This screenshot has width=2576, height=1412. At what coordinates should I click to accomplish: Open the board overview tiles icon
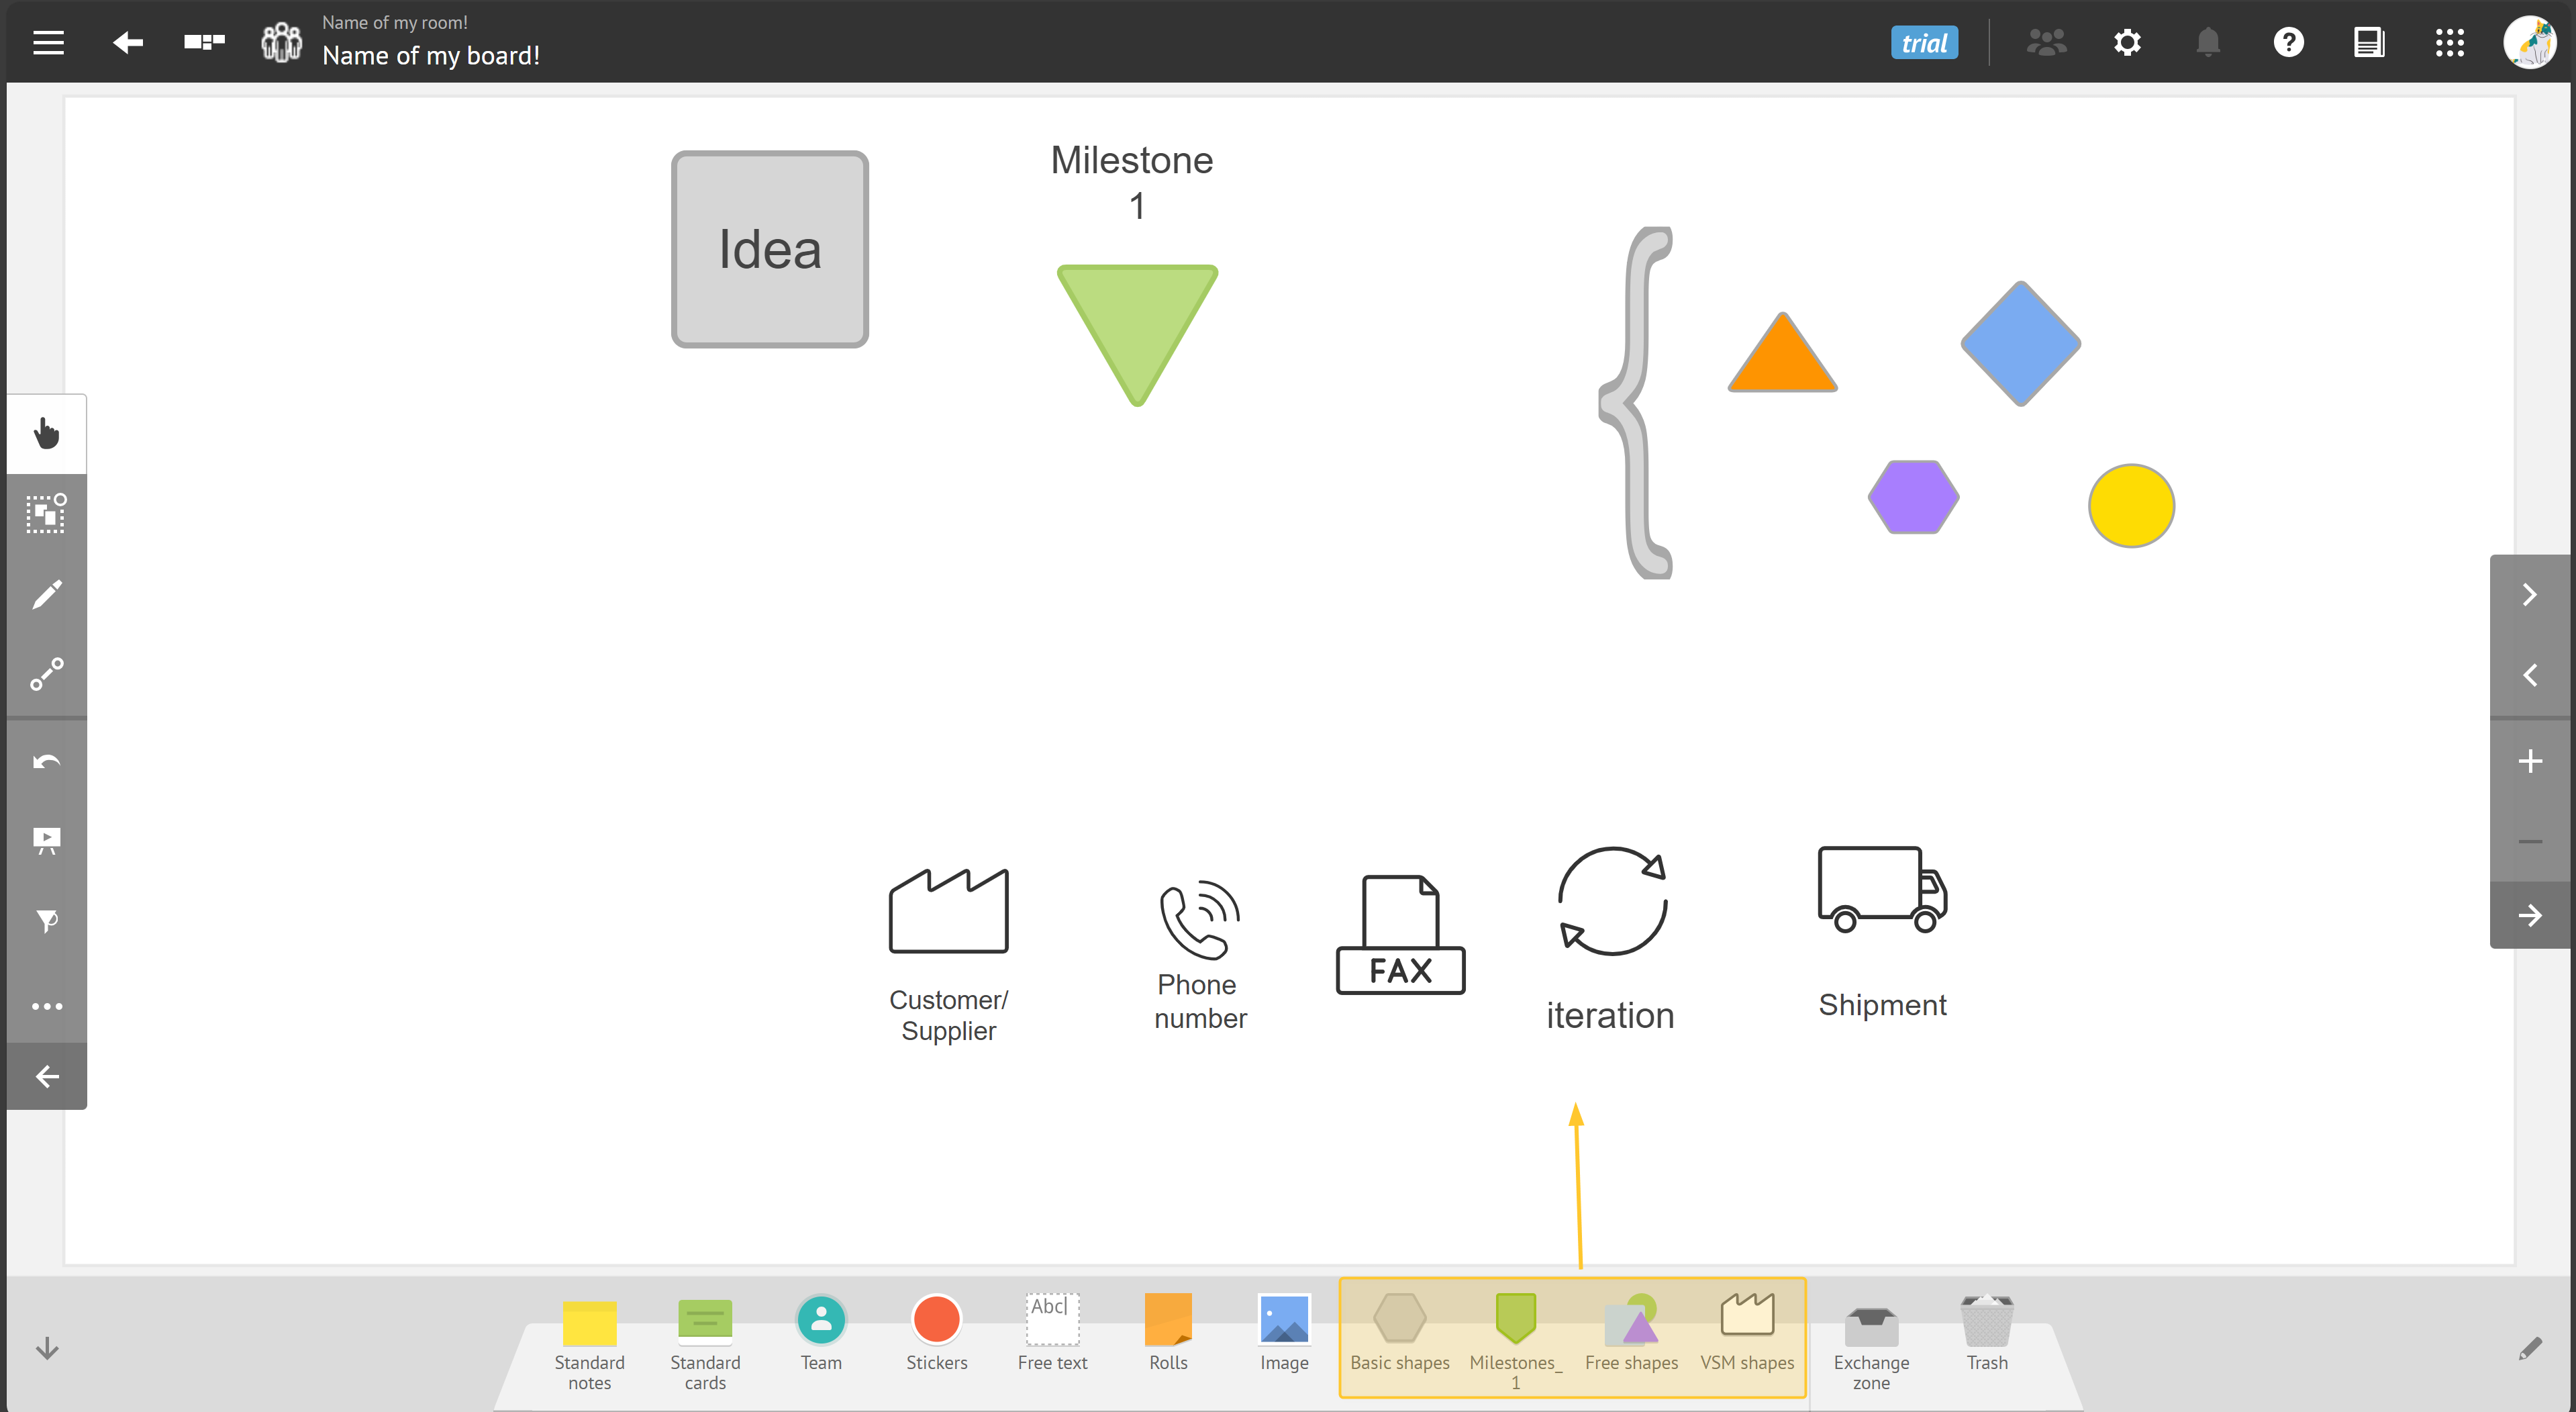click(204, 42)
